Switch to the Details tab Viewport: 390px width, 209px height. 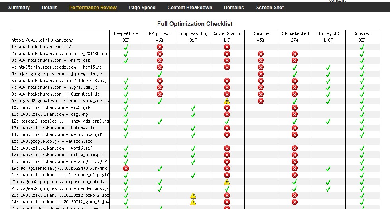(49, 8)
